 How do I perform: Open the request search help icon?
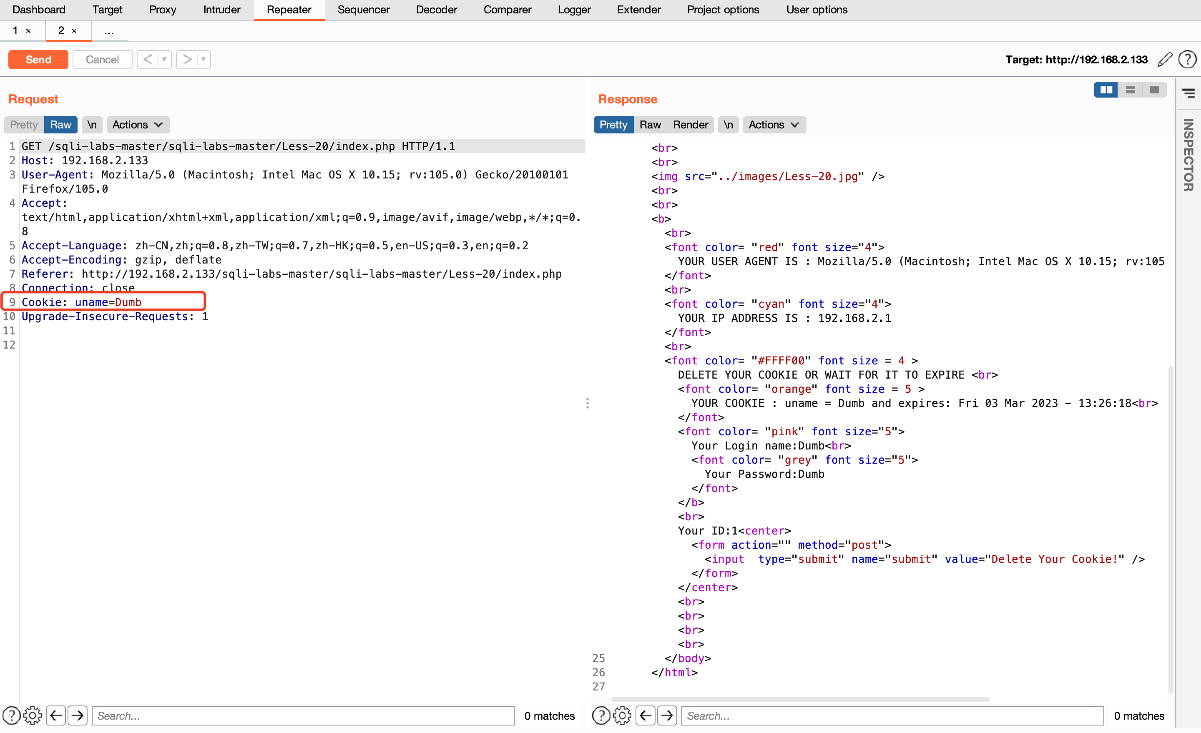(x=12, y=715)
